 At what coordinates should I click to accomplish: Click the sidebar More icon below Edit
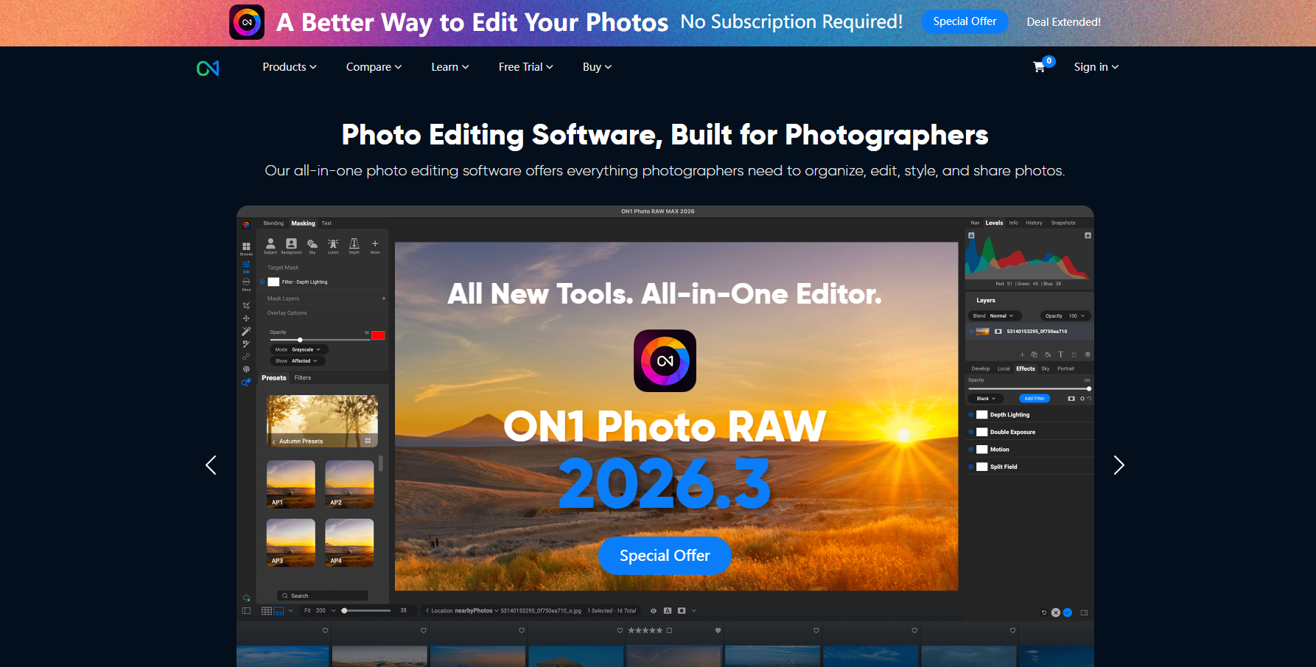coord(246,284)
